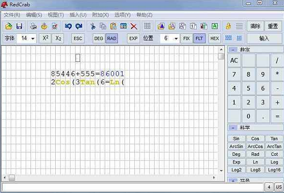284x193 pixels.
Task: Click the Print icon in the toolbar
Action: [x=33, y=27]
